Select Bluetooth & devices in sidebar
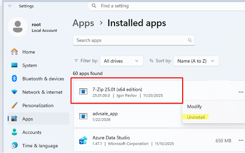245x153 pixels. pyautogui.click(x=38, y=79)
